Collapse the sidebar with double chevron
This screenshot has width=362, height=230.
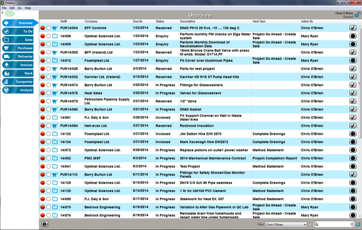(2, 13)
